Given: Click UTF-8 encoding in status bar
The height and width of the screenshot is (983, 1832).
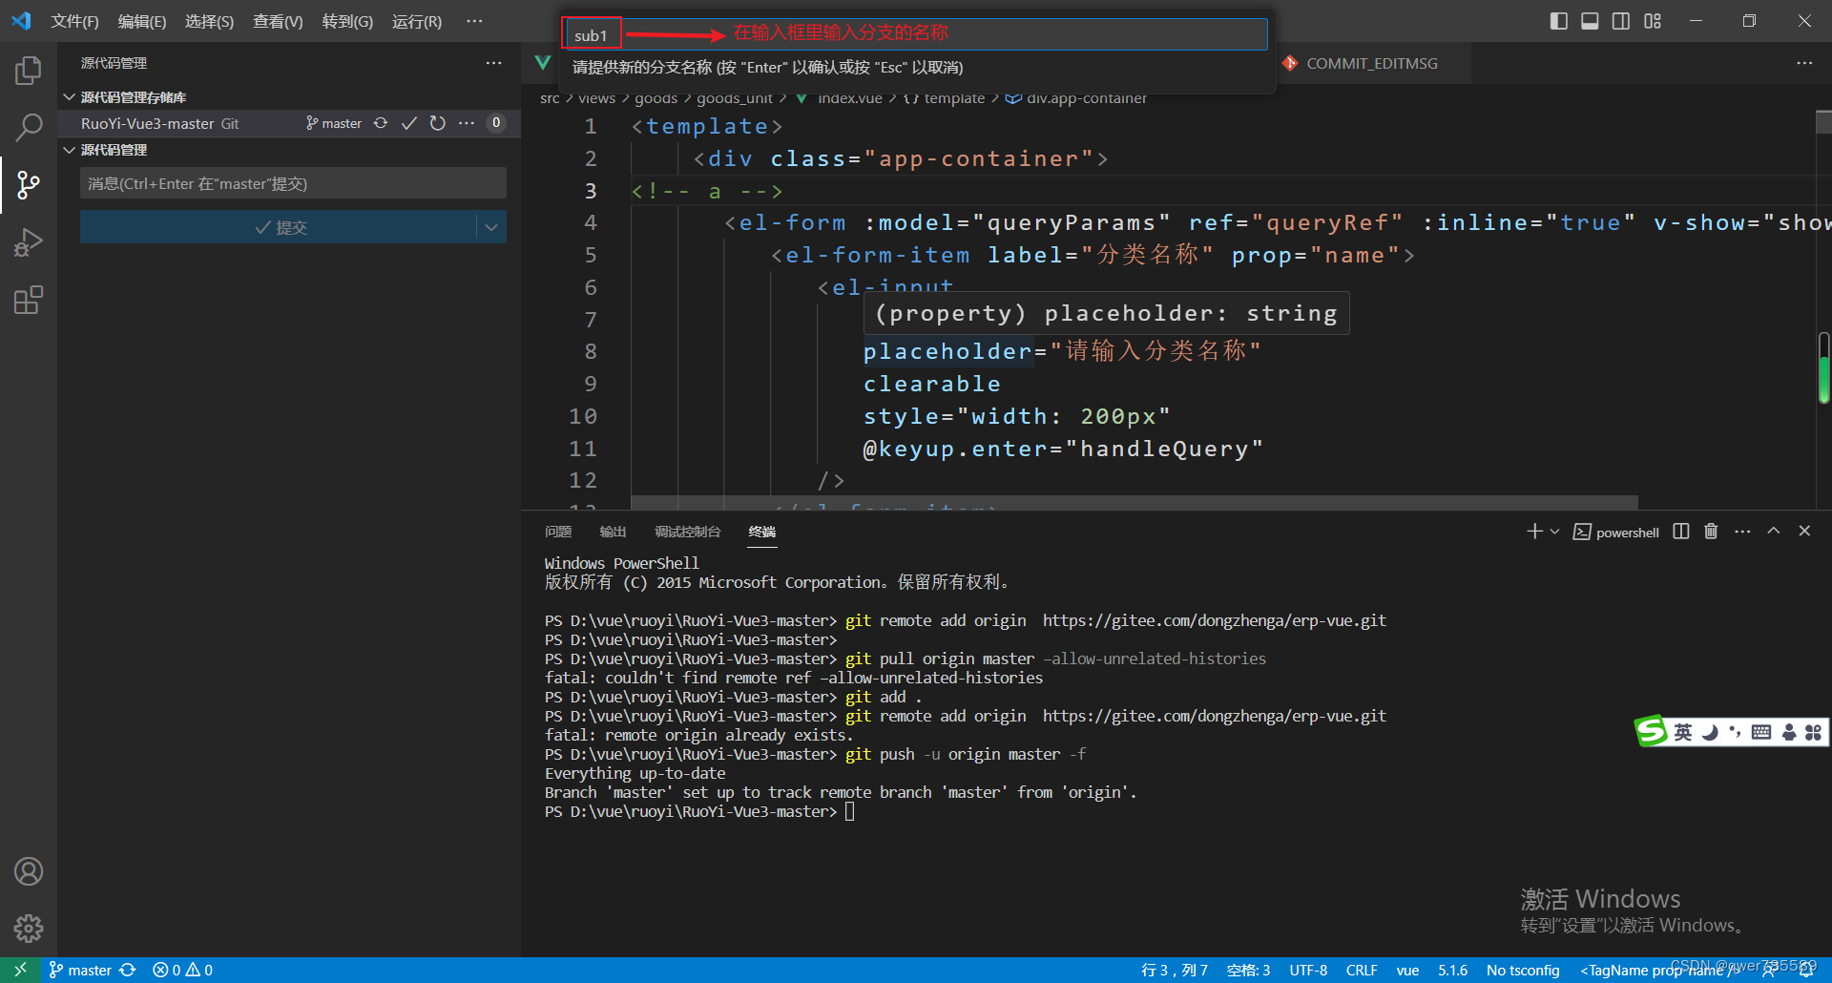Looking at the screenshot, I should click(x=1308, y=970).
